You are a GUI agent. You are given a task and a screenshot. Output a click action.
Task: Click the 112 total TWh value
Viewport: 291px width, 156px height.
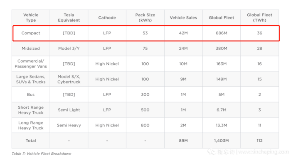pyautogui.click(x=260, y=141)
